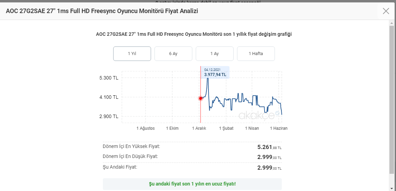Click the 04.12.2021 price tooltip
396x191 pixels.
pos(215,72)
